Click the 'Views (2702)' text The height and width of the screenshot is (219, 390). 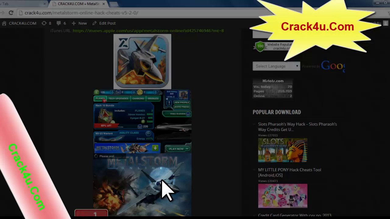(x=268, y=135)
